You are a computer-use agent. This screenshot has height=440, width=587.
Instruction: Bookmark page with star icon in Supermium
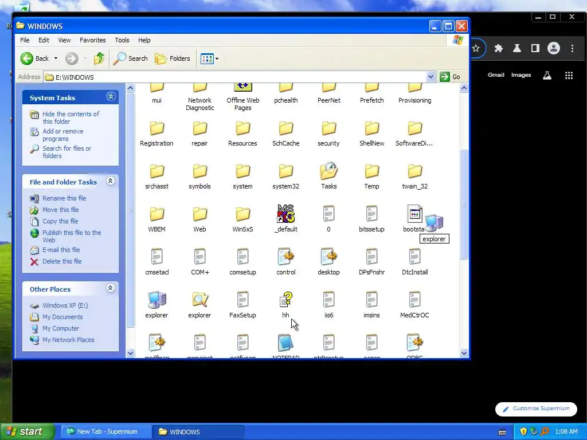(476, 48)
